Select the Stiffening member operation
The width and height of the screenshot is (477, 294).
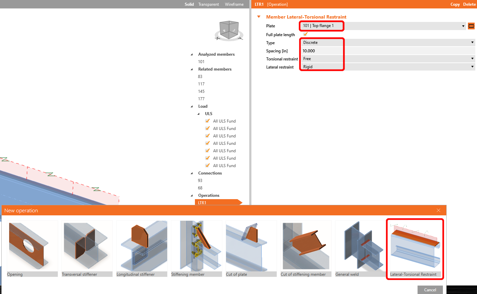(x=196, y=246)
